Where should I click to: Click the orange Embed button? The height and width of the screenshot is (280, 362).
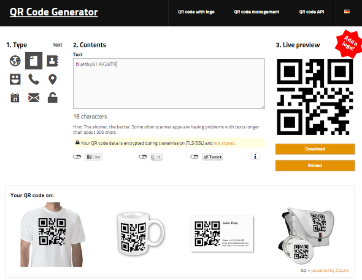coord(315,165)
